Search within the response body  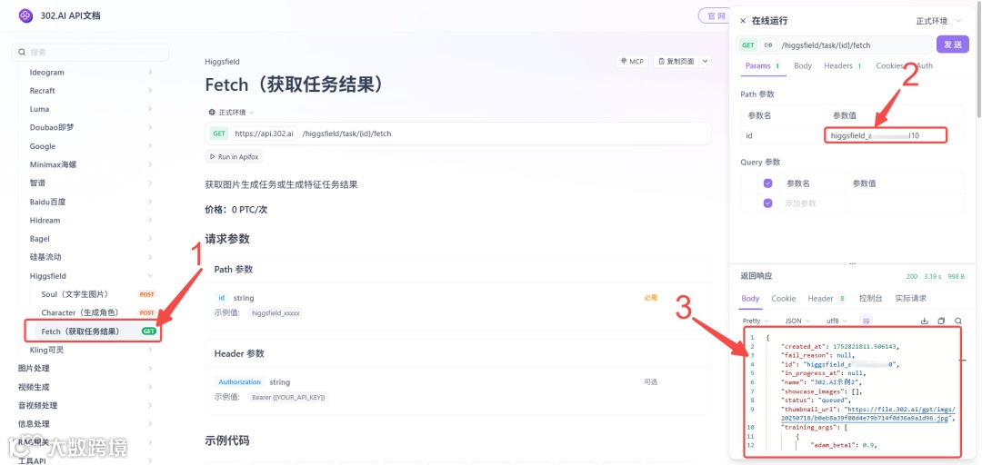tap(958, 322)
